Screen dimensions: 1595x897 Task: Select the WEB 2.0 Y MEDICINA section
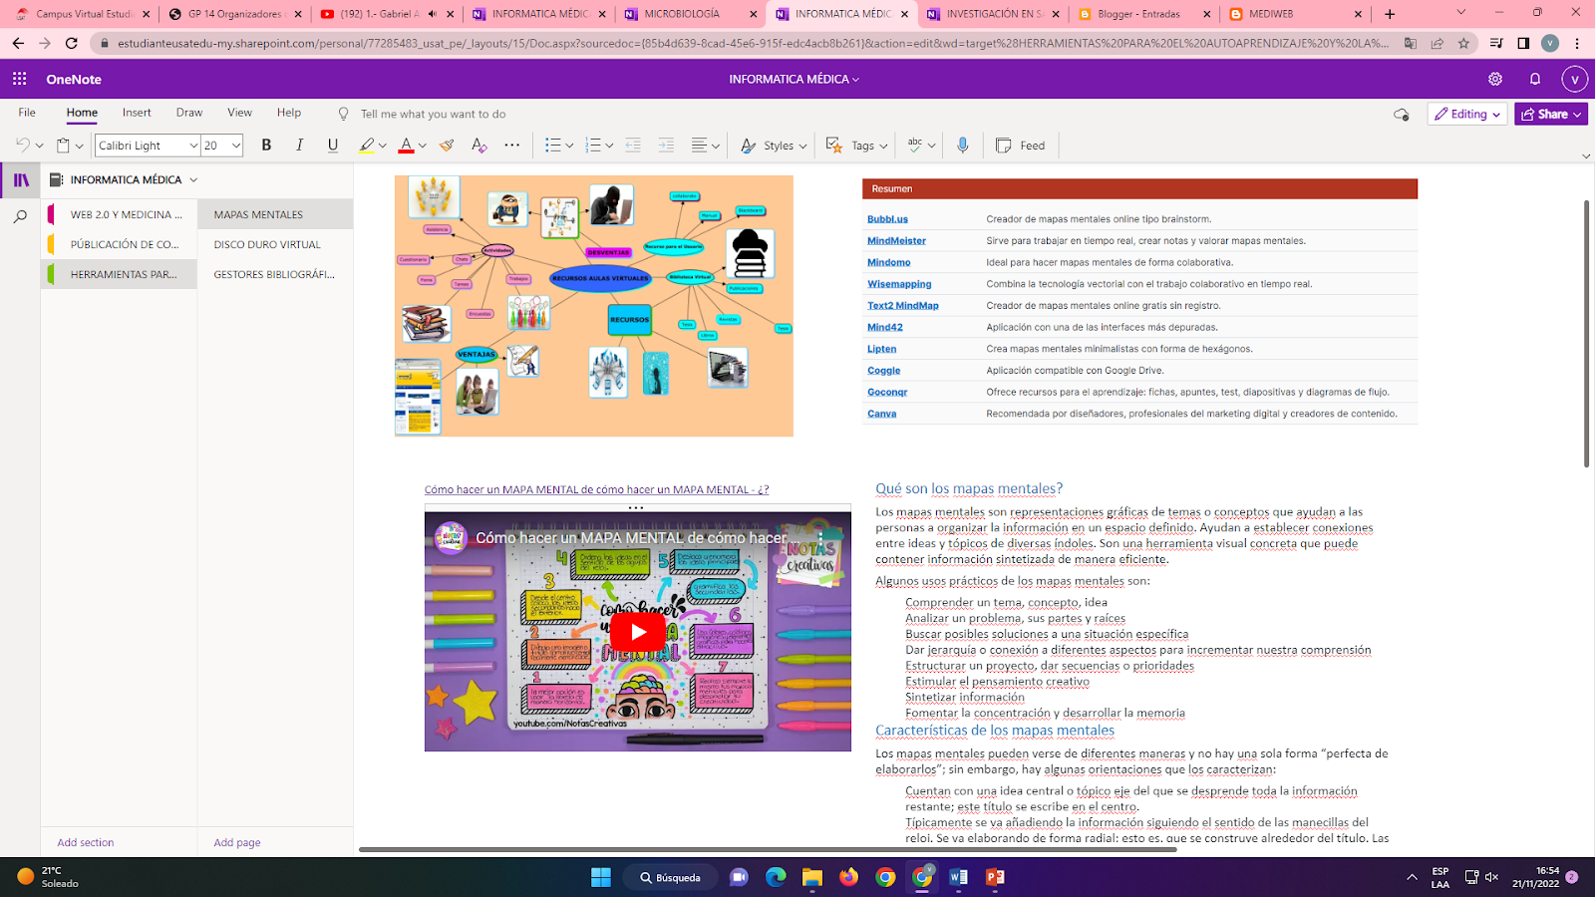120,214
